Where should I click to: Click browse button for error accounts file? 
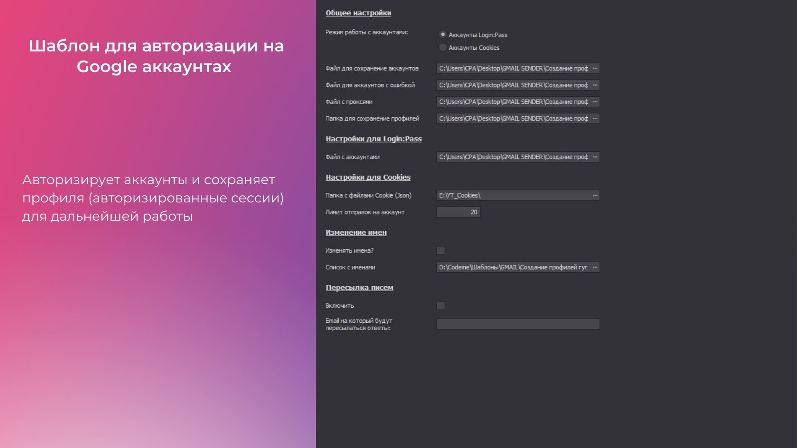[x=595, y=85]
